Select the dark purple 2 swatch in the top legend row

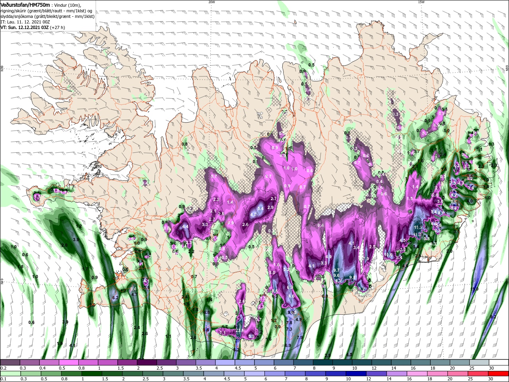click(147, 363)
